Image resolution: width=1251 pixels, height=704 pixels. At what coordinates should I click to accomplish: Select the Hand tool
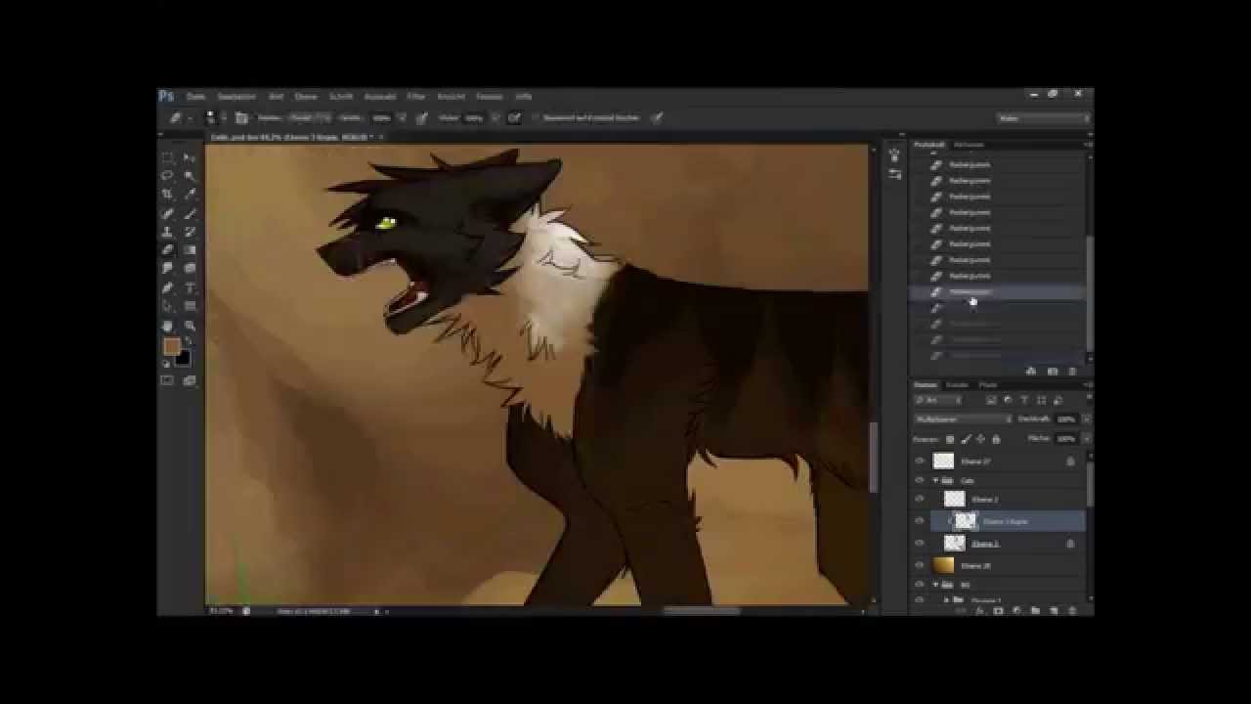tap(168, 325)
